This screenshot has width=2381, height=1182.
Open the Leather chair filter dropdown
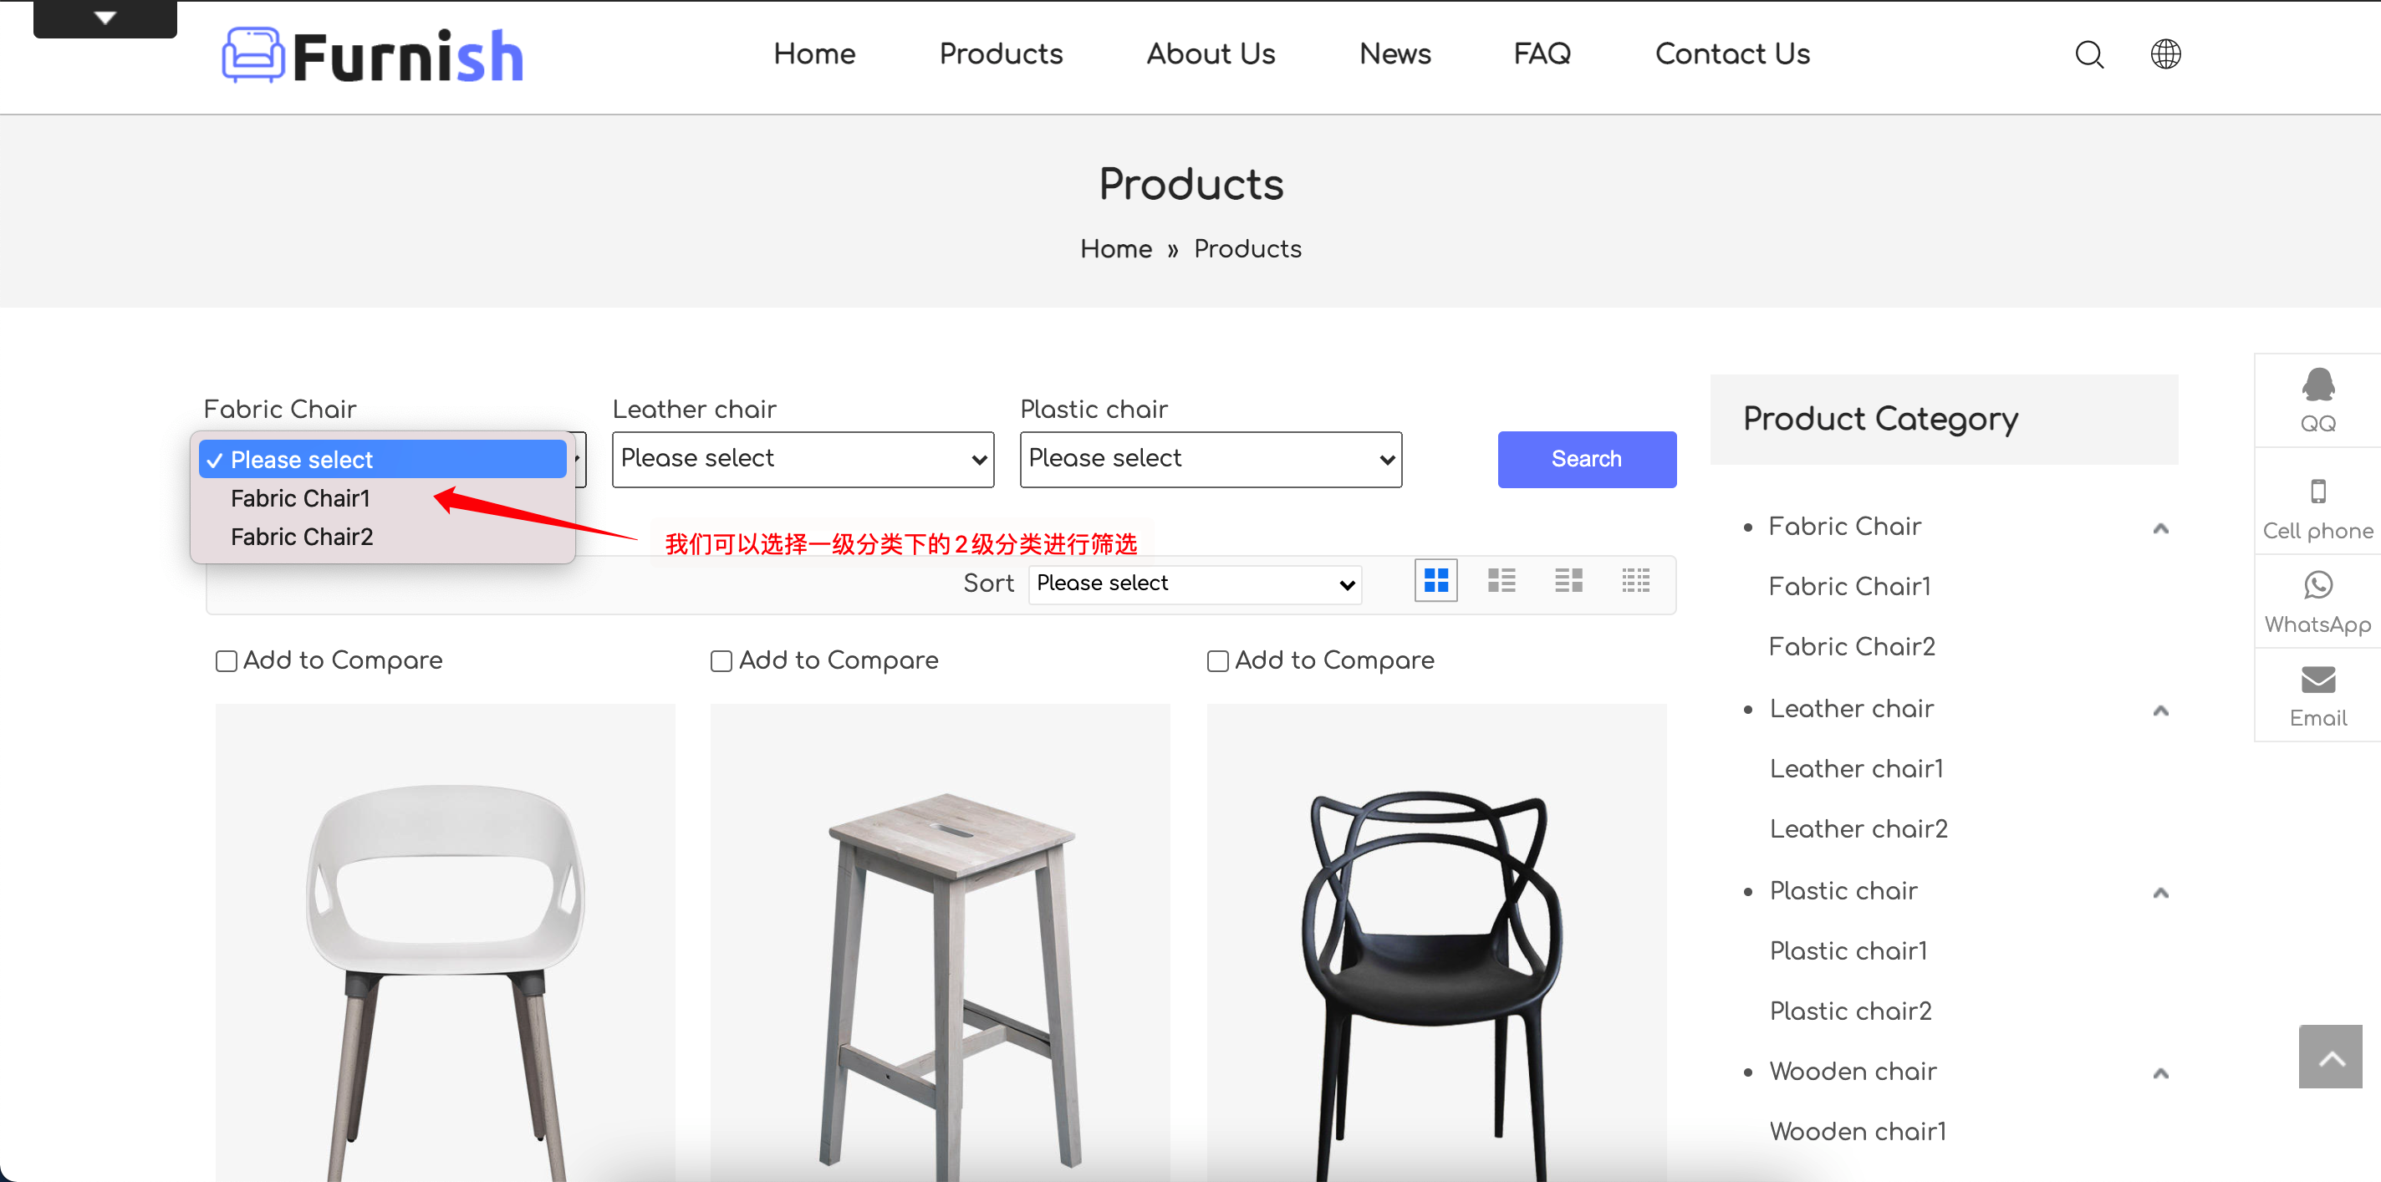[803, 459]
